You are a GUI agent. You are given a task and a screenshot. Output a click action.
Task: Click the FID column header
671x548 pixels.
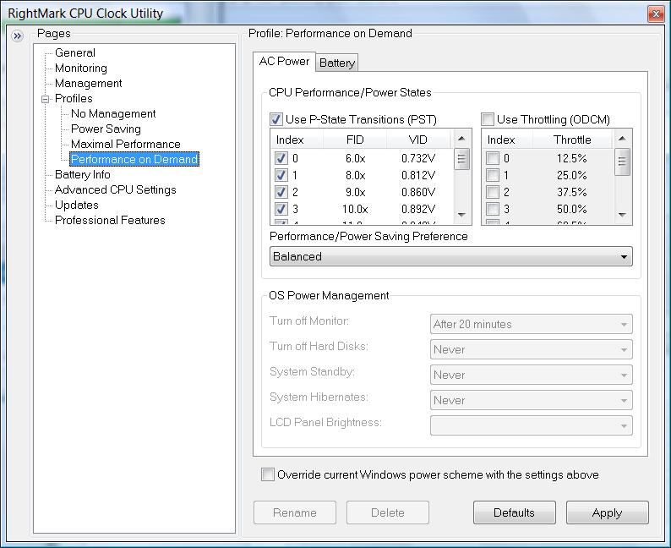click(x=355, y=140)
